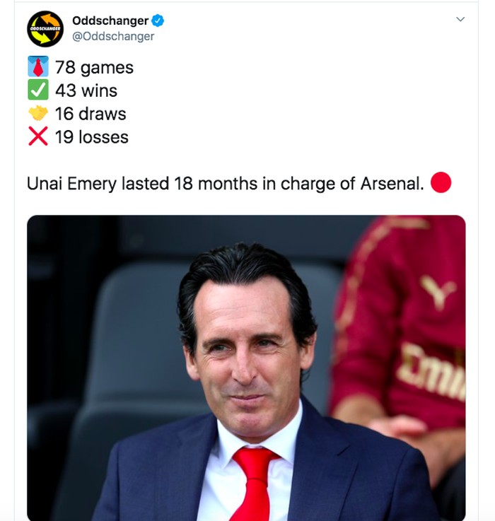
Task: Click the handshake emoji beside 16 draws
Action: pos(38,113)
